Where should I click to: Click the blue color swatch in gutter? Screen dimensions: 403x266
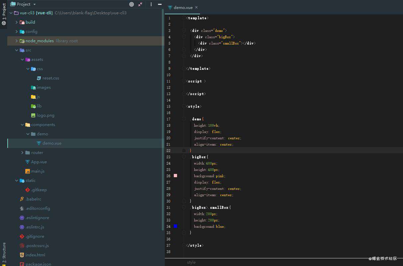click(x=175, y=226)
